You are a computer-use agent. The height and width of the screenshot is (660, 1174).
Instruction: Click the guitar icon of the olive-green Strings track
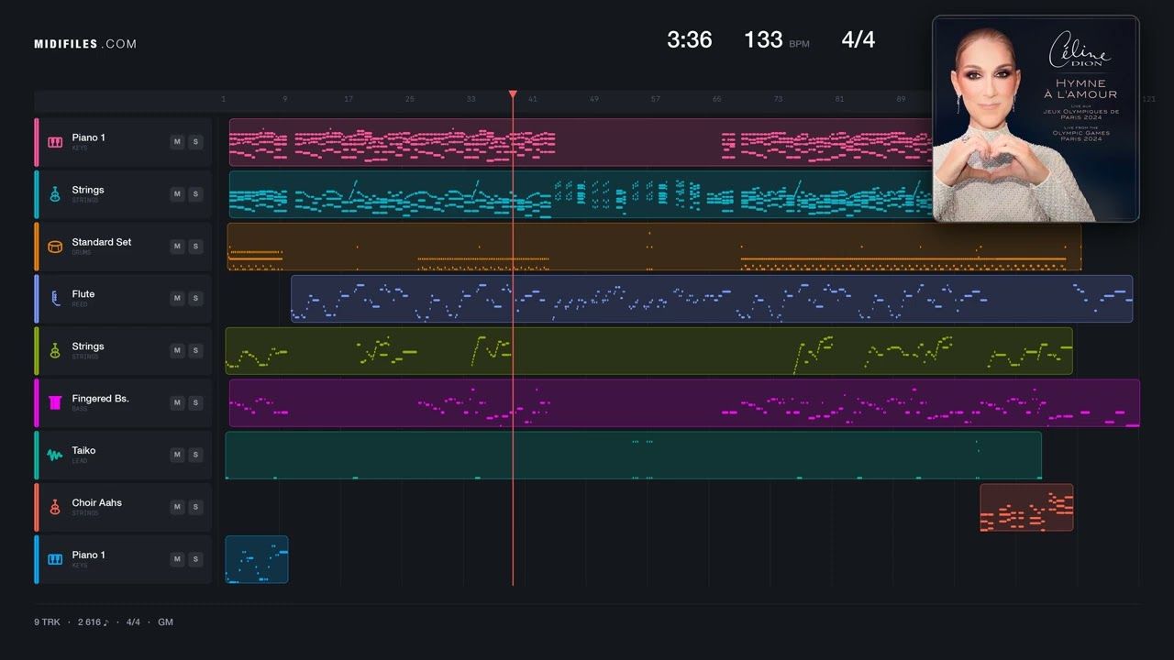pos(55,351)
